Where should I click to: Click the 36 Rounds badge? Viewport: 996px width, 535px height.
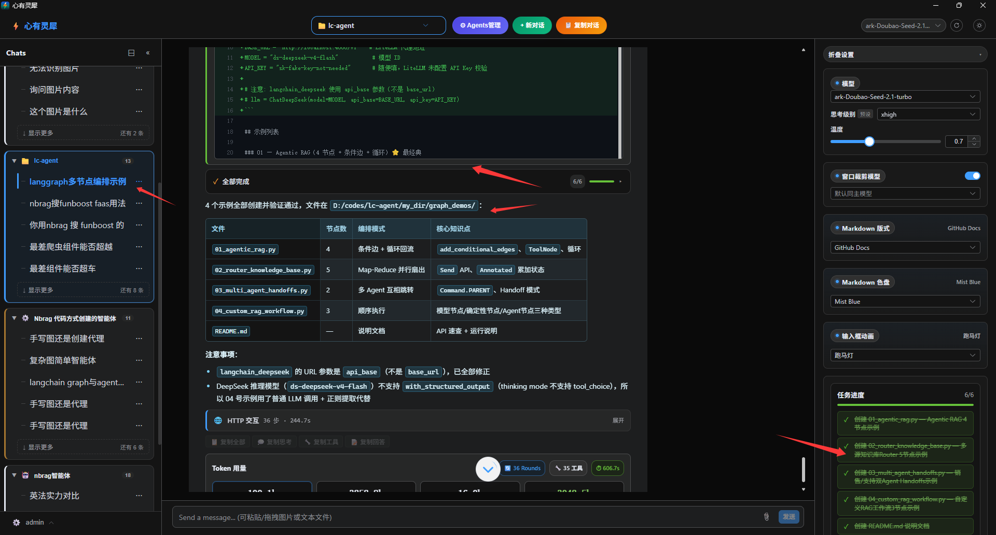tap(523, 468)
